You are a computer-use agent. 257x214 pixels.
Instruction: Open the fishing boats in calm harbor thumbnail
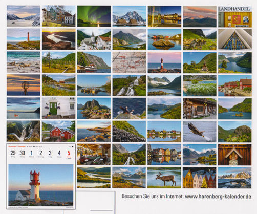[94, 85]
